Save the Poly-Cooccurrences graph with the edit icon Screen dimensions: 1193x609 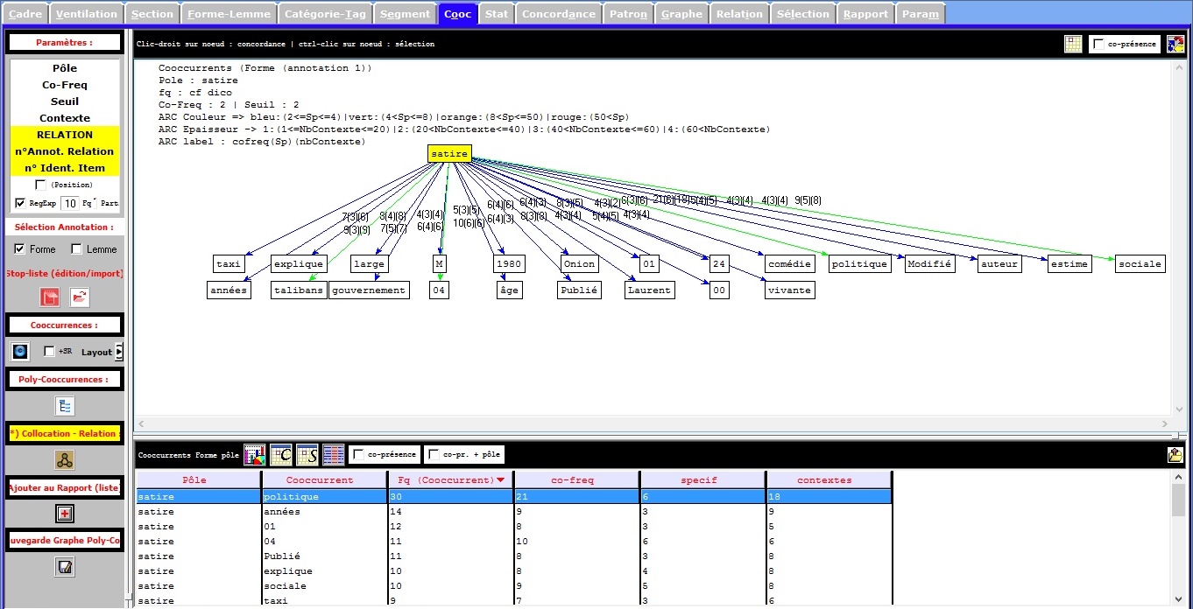click(65, 567)
